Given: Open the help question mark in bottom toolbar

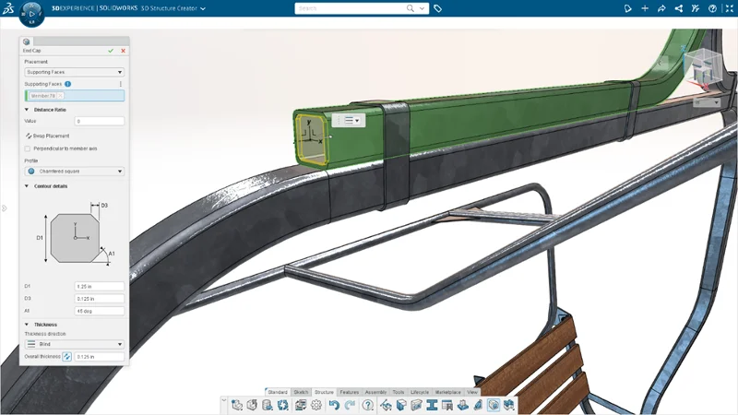Looking at the screenshot, I should tap(368, 405).
